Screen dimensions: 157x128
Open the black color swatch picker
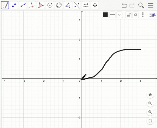pos(105,15)
